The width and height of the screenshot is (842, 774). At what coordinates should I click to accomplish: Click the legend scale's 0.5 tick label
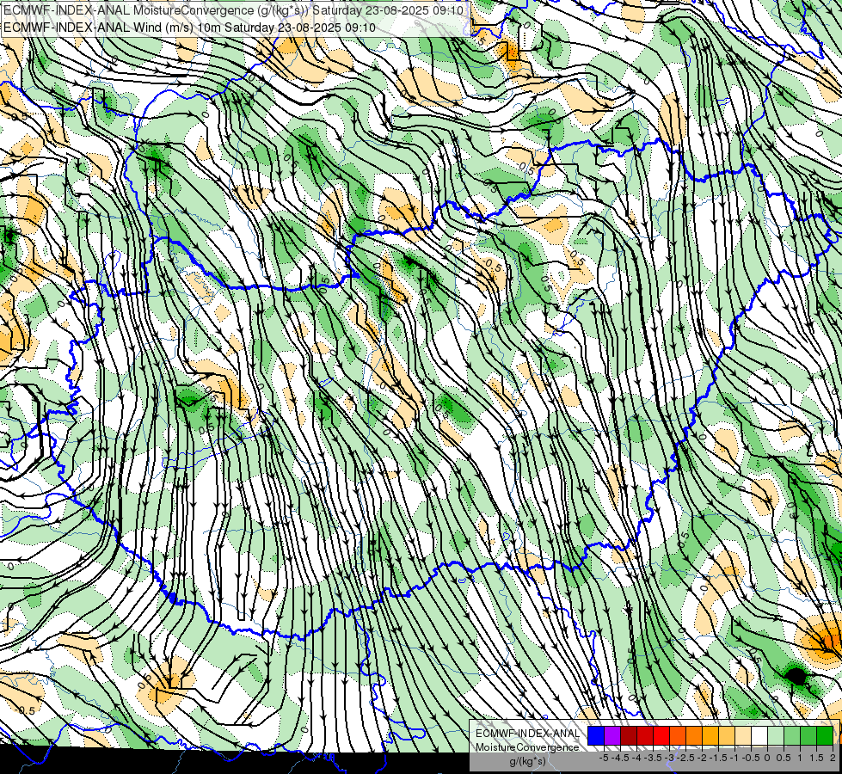[784, 758]
